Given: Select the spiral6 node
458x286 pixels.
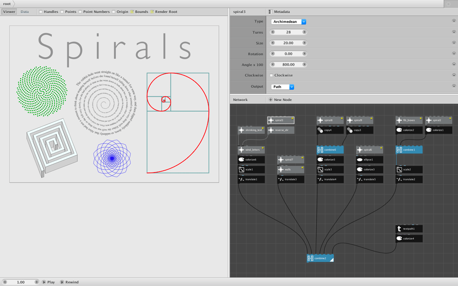Looking at the screenshot, I should pyautogui.click(x=370, y=150).
